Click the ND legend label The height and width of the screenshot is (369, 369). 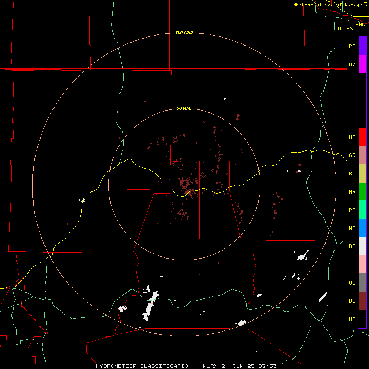point(352,319)
